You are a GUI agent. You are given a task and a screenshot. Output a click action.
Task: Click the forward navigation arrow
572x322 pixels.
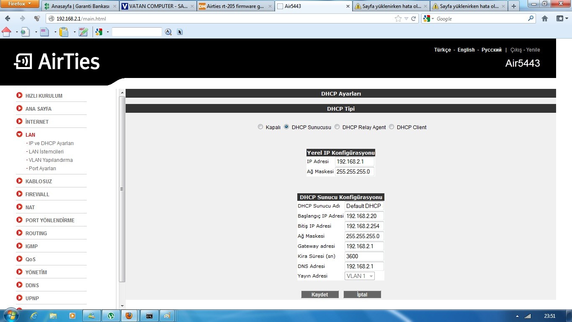pyautogui.click(x=23, y=18)
